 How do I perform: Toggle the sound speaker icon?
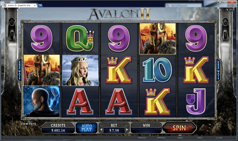click(x=227, y=9)
